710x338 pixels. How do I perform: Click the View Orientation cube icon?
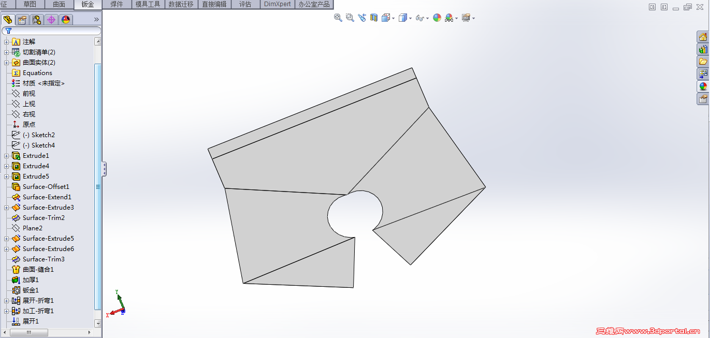386,18
